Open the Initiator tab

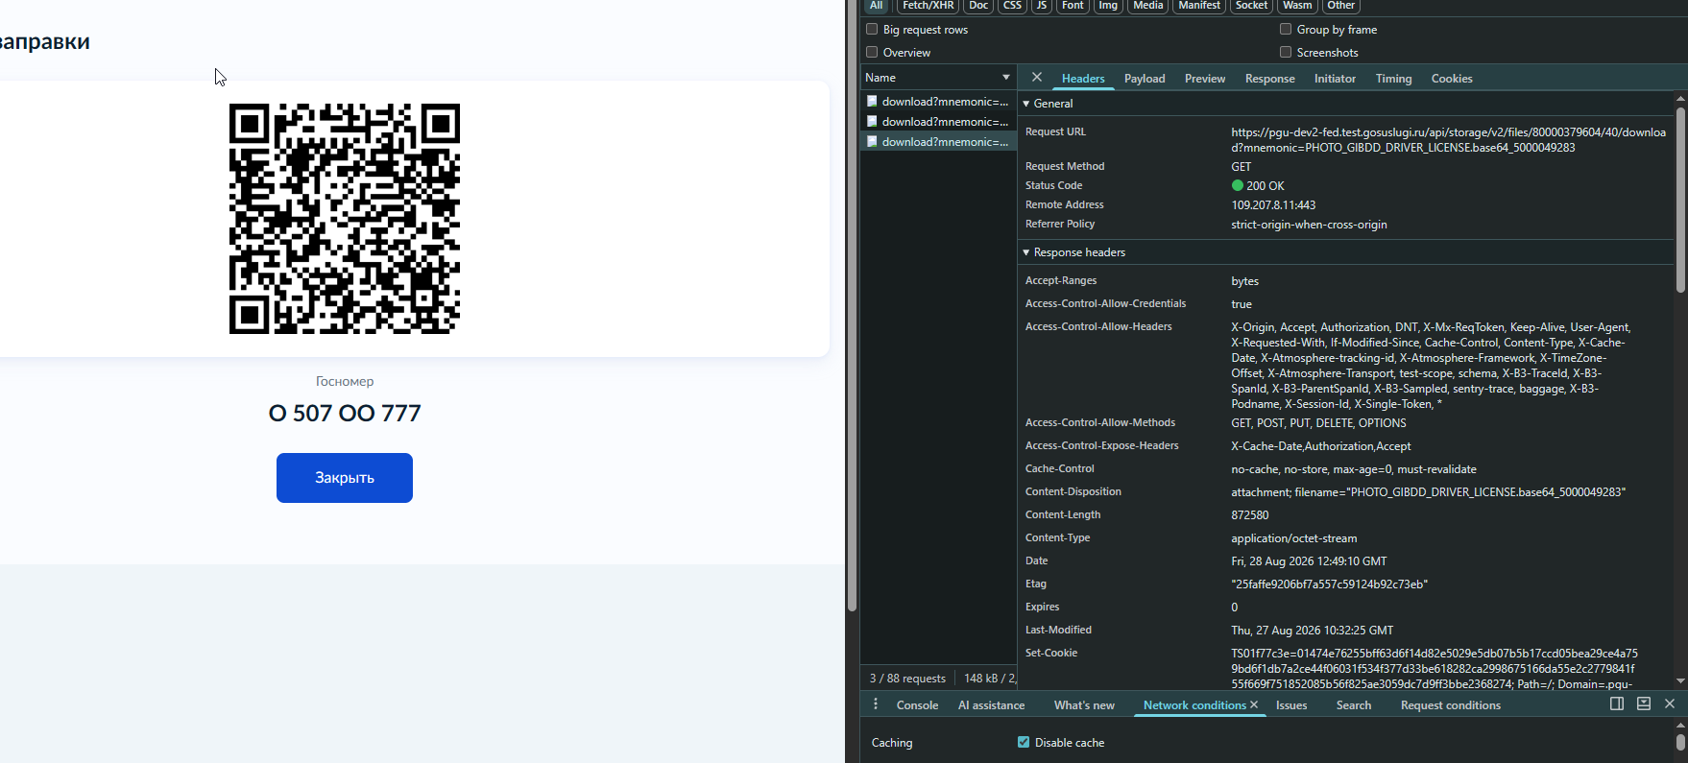click(1335, 79)
